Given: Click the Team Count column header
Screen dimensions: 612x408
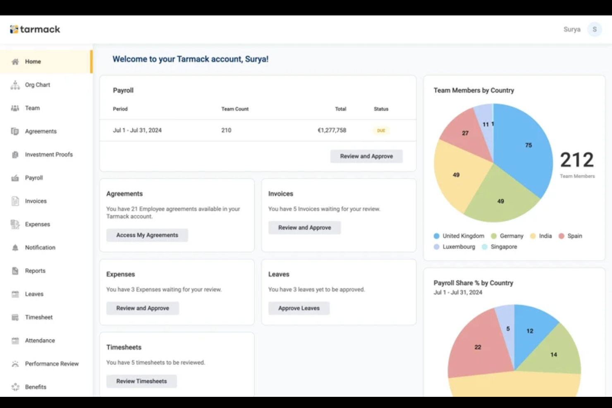Looking at the screenshot, I should click(235, 109).
